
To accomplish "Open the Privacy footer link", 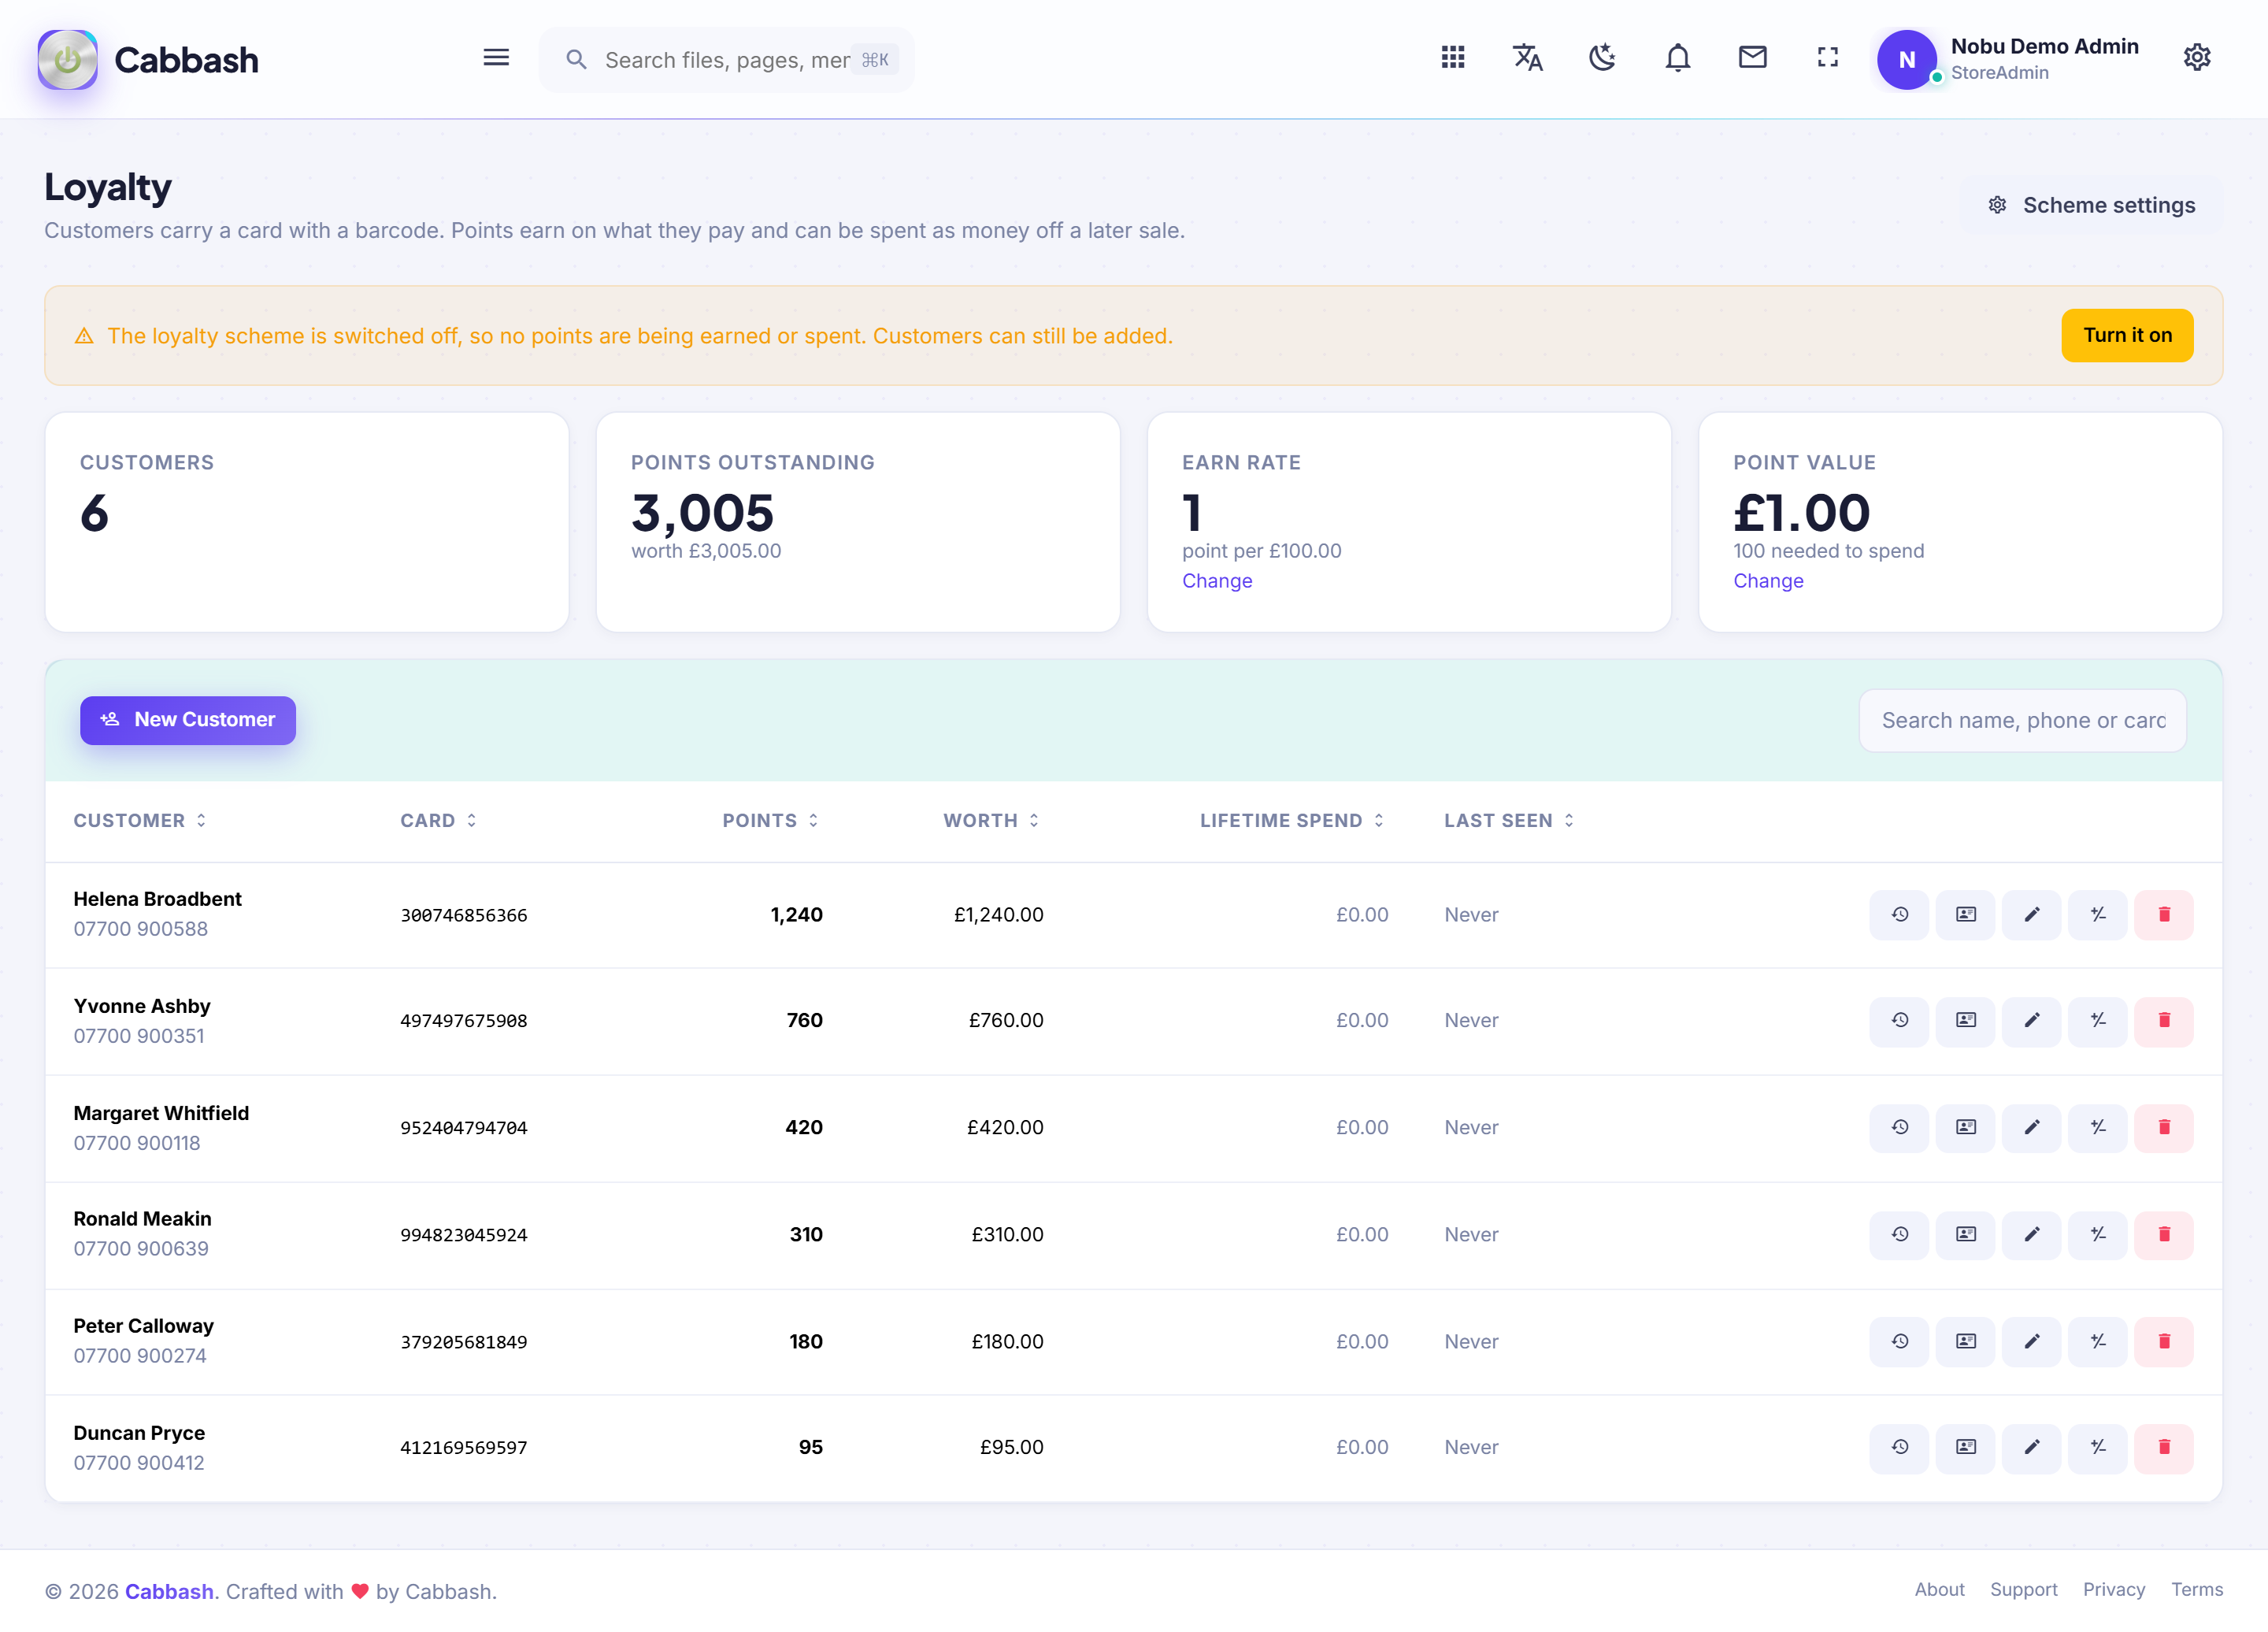I will click(x=2114, y=1590).
